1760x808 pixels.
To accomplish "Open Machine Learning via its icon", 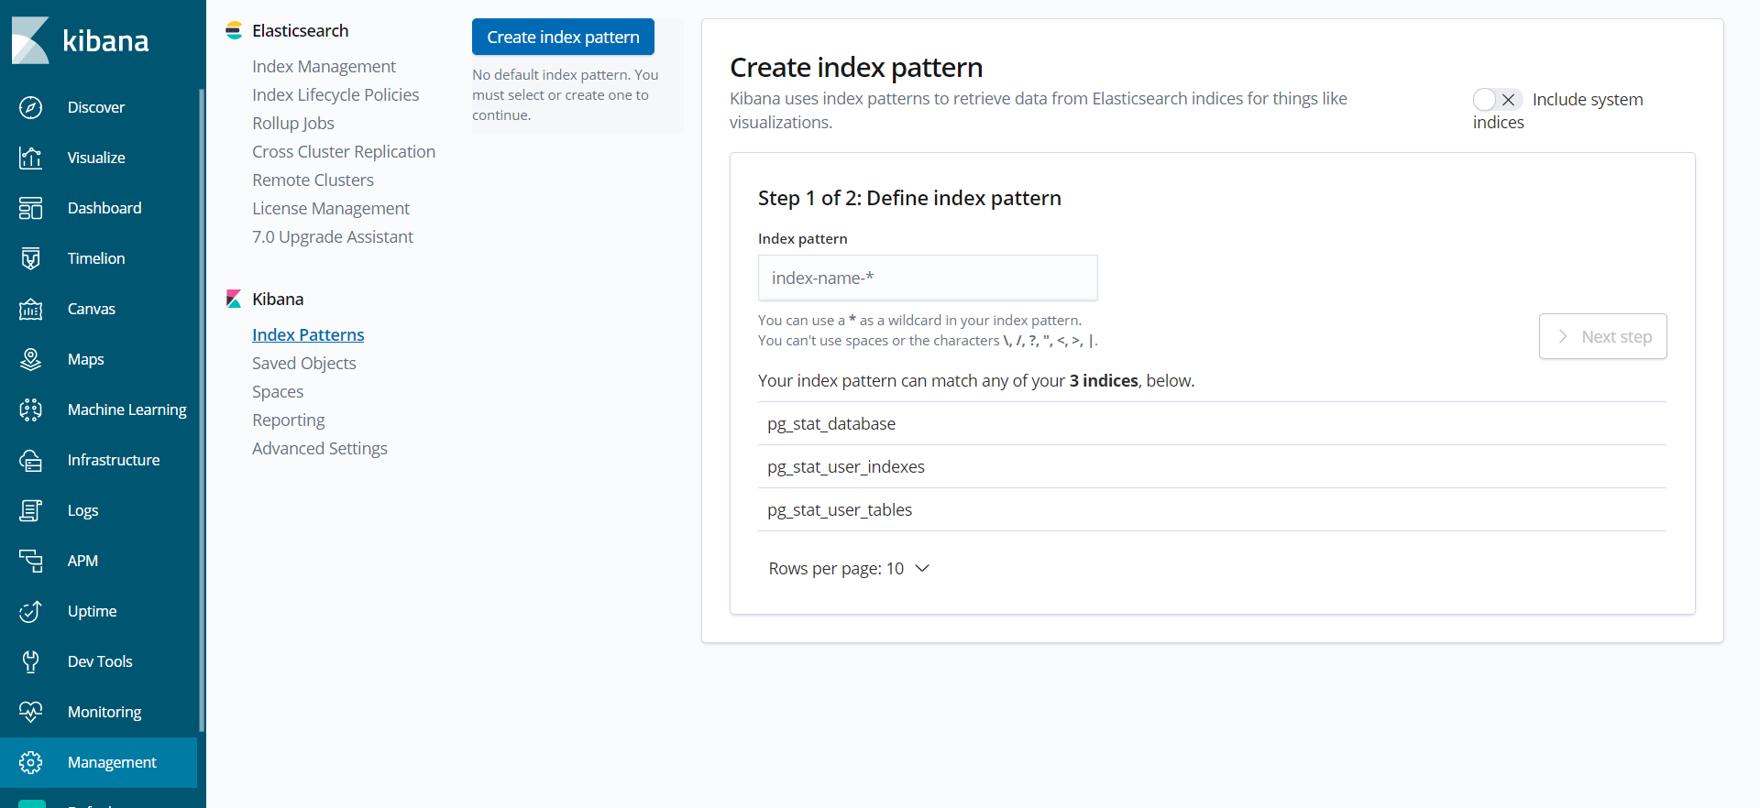I will tap(30, 409).
